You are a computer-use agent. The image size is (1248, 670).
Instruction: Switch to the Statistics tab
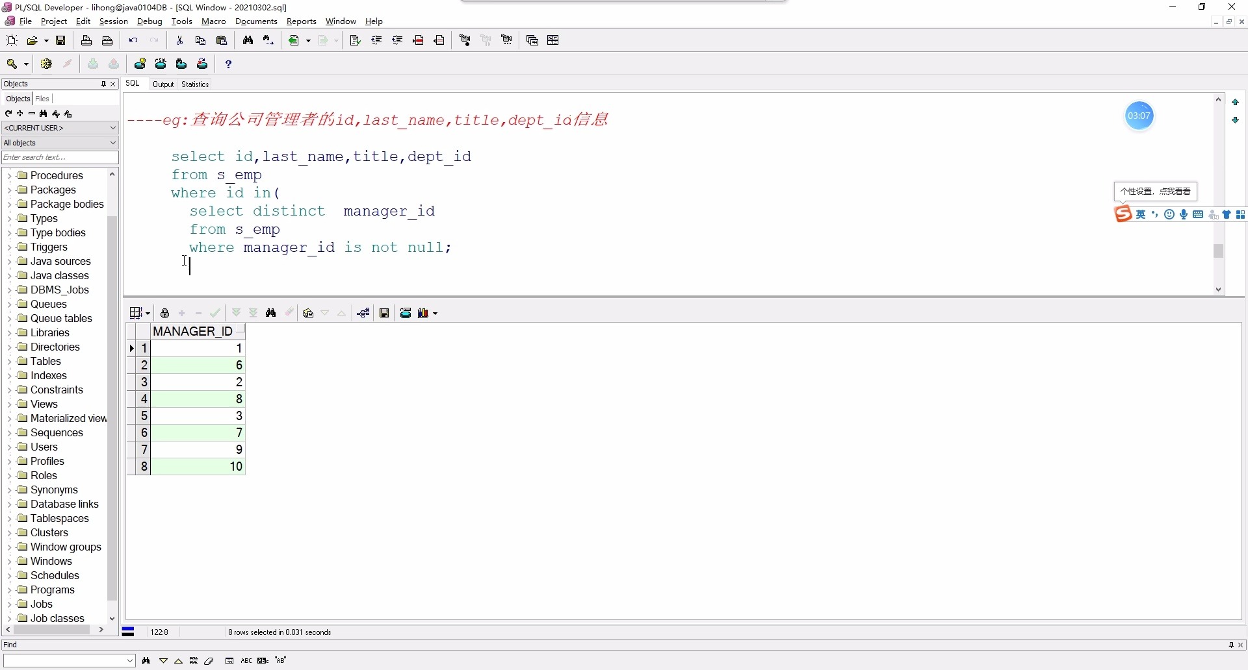tap(194, 84)
